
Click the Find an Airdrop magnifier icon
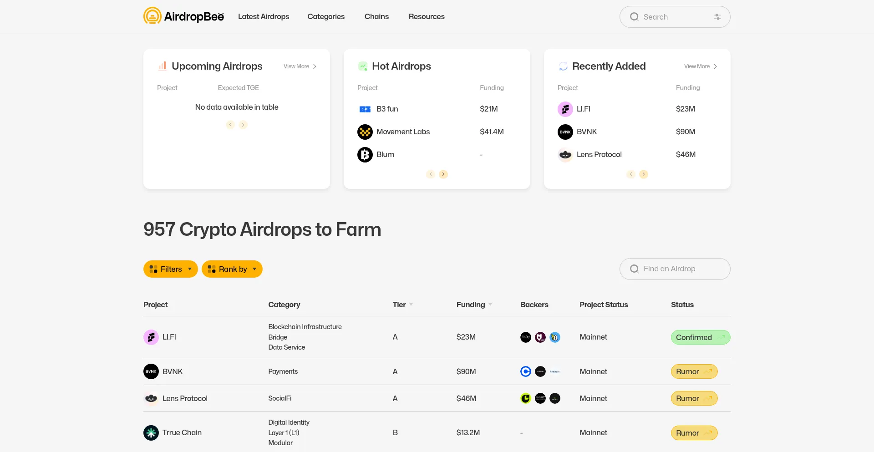[634, 269]
